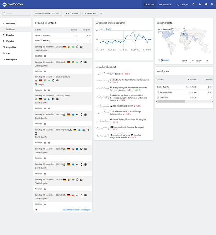Viewport: 216px width, 235px height.
Task: Open the Alle Besuche segment dropdown
Action: tap(72, 13)
